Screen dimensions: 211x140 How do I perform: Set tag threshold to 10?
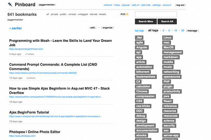(x=175, y=30)
